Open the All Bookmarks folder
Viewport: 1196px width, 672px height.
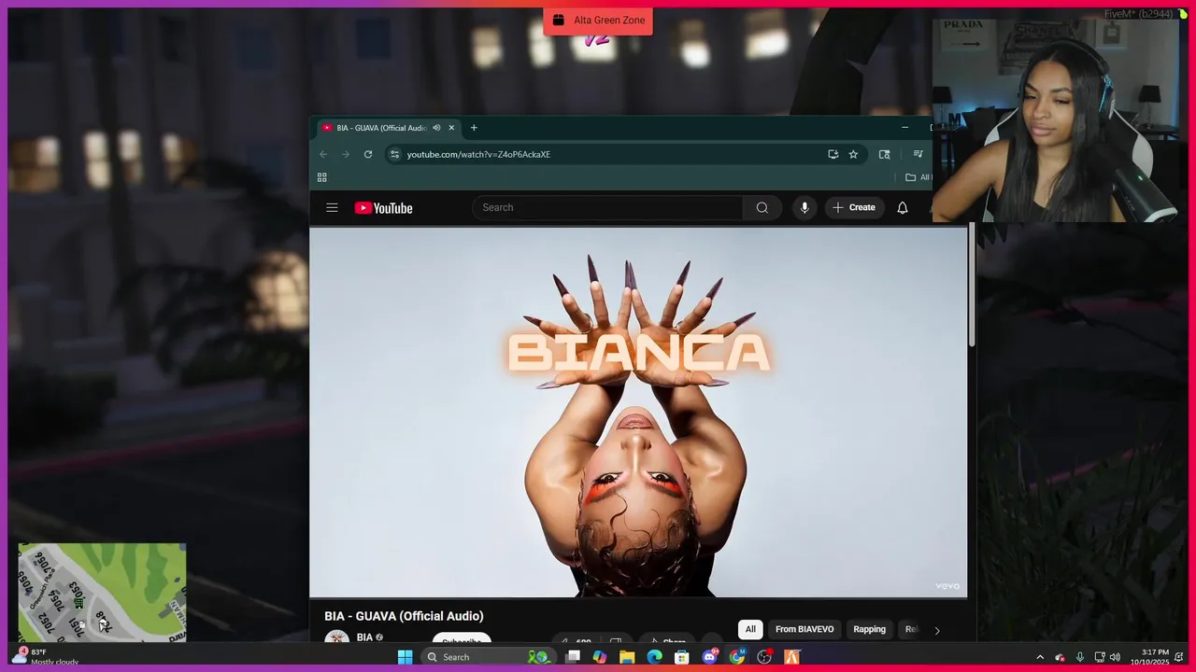point(918,177)
